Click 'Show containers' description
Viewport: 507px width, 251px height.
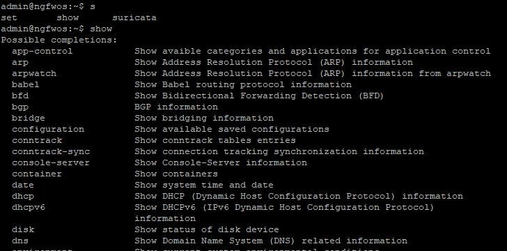point(176,174)
